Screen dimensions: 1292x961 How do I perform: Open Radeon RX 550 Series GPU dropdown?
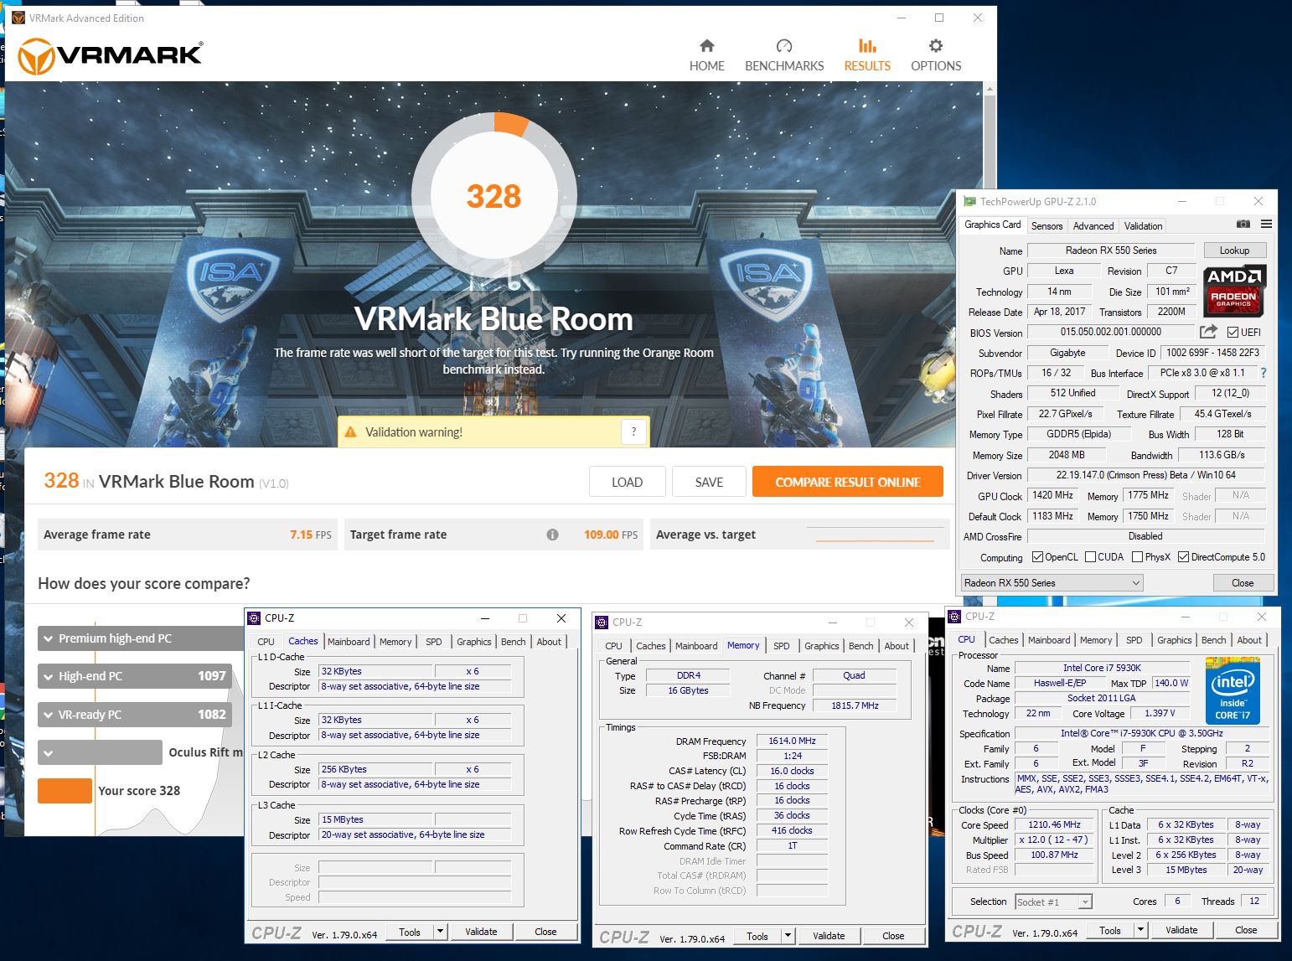tap(1052, 583)
